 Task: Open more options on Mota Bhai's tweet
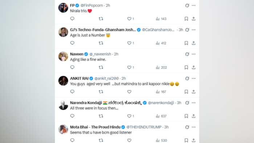click(x=193, y=127)
